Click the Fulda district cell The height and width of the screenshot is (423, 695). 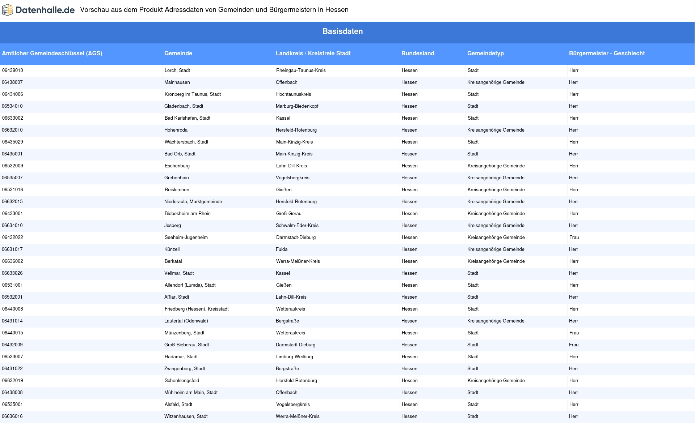tap(282, 249)
